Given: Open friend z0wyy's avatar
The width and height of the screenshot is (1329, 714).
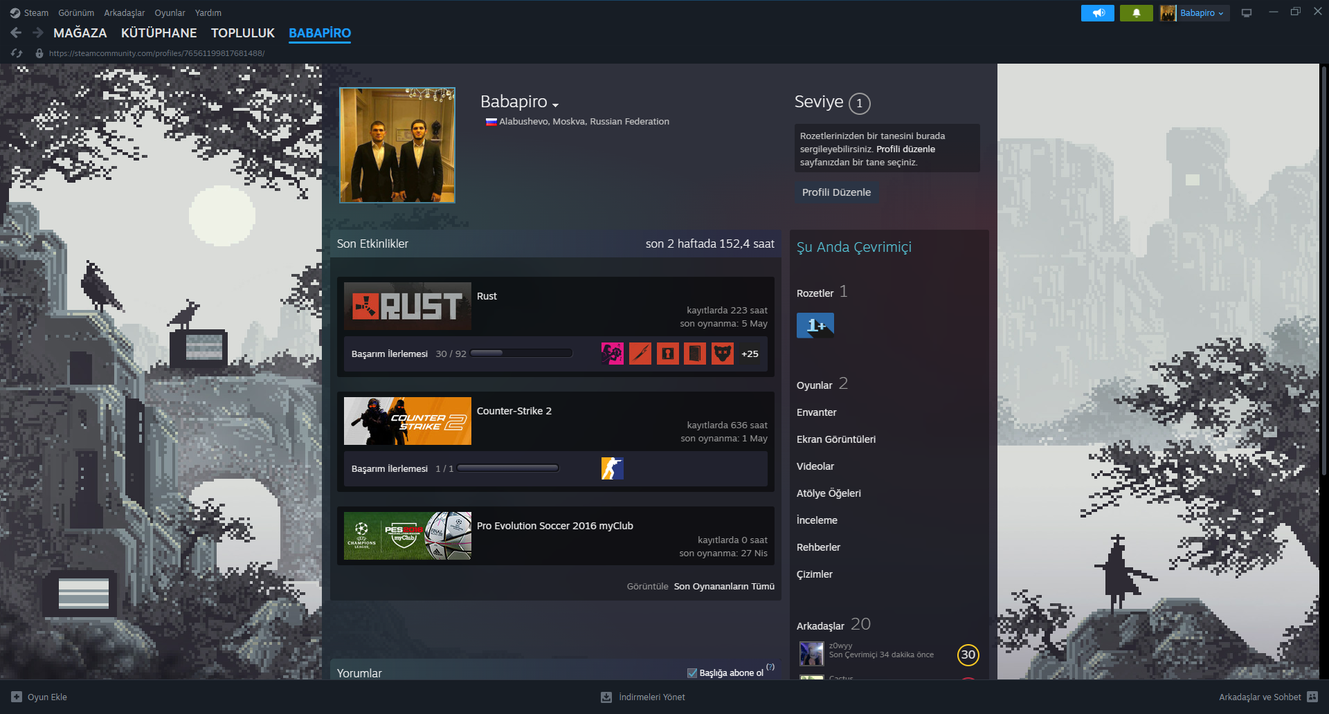Looking at the screenshot, I should [811, 654].
